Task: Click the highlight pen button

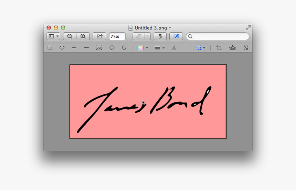Action: [x=139, y=36]
